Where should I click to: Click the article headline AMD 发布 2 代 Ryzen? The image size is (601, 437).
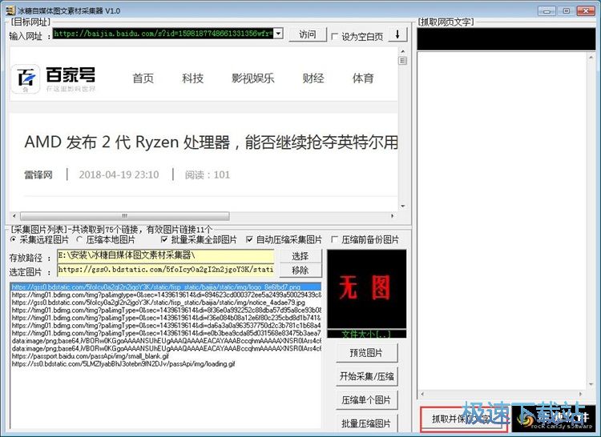click(x=211, y=142)
